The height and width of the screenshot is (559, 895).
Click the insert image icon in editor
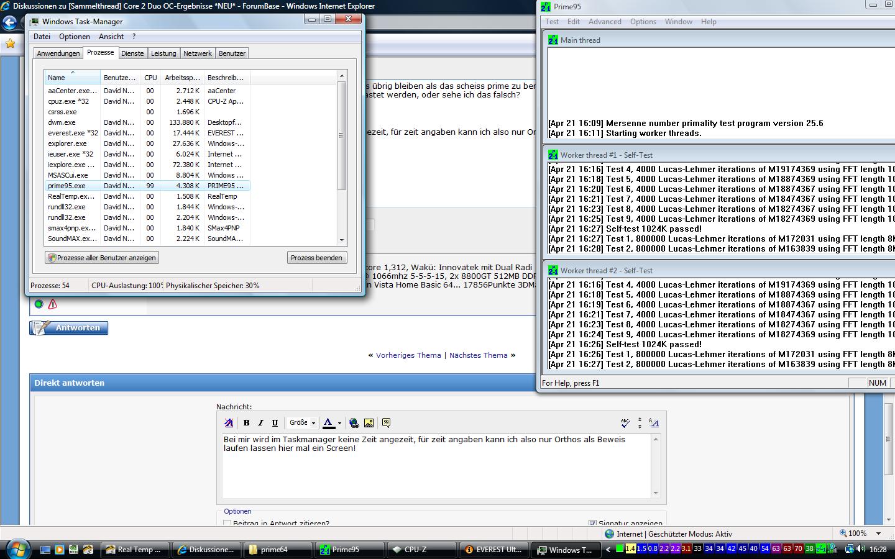[369, 423]
